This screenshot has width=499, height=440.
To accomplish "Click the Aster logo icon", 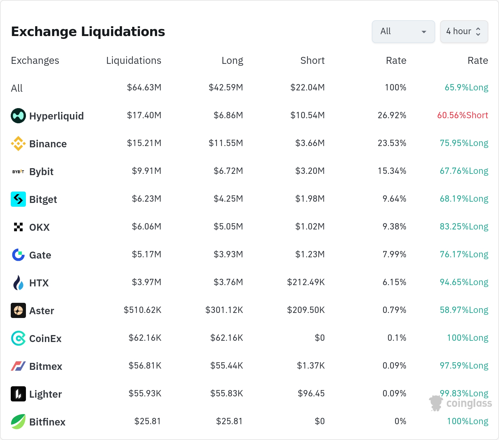I will (x=18, y=310).
